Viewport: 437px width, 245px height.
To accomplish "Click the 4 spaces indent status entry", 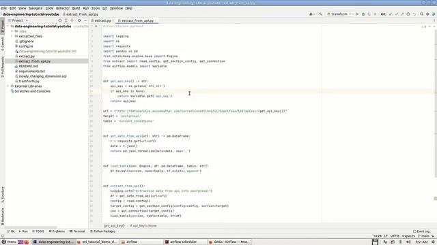I will (408, 236).
